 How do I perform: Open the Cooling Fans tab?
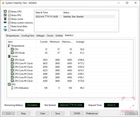[28, 36]
